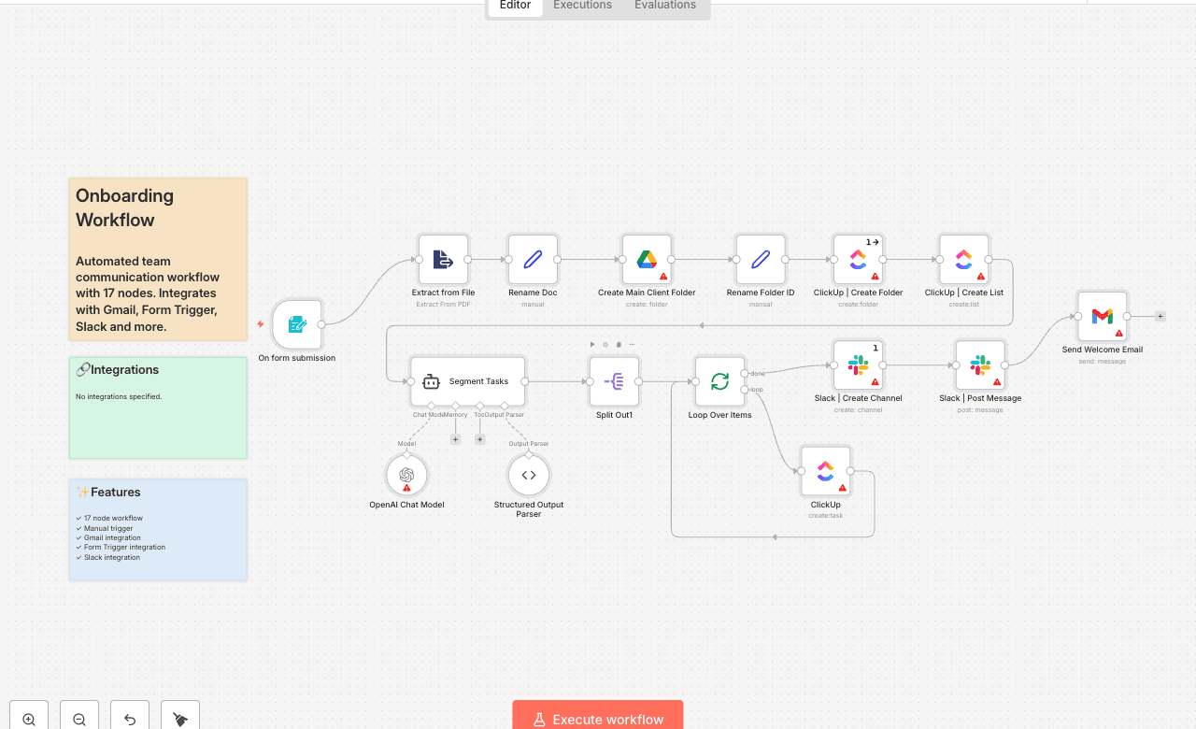Open the Send Welcome Email Gmail node
Image resolution: width=1196 pixels, height=729 pixels.
(x=1102, y=317)
